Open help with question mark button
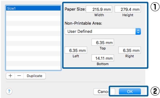Image resolution: width=160 pixels, height=98 pixels. (9, 91)
